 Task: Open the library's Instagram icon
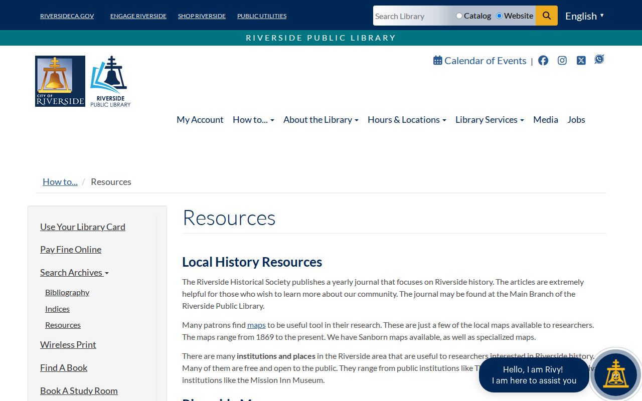[x=562, y=61]
